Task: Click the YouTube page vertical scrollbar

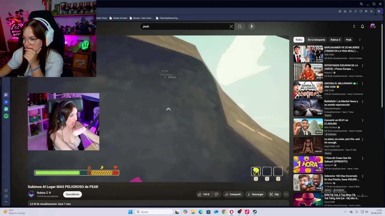Action: tap(383, 66)
